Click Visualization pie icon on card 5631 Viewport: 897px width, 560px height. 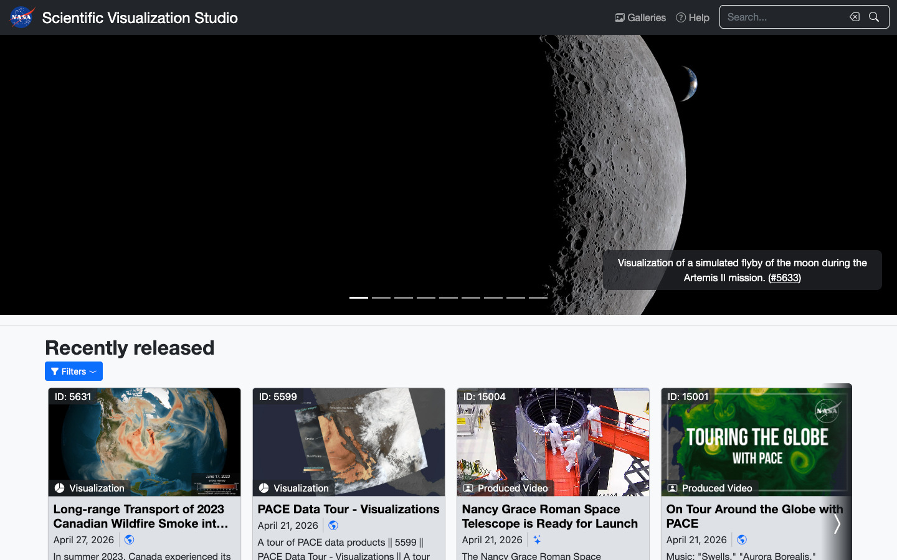pyautogui.click(x=60, y=488)
